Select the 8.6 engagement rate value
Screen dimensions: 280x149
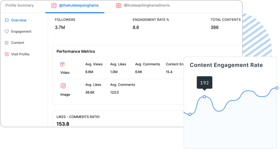(136, 28)
